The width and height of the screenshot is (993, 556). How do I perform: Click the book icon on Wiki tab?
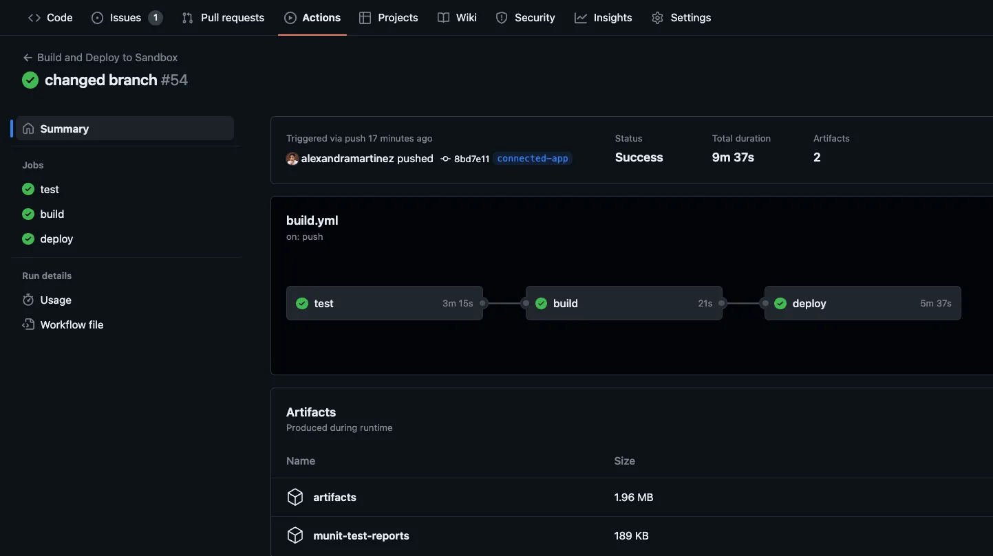tap(444, 18)
